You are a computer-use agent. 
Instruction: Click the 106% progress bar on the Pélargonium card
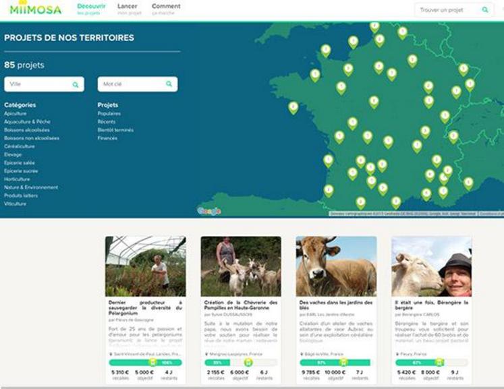pyautogui.click(x=145, y=362)
